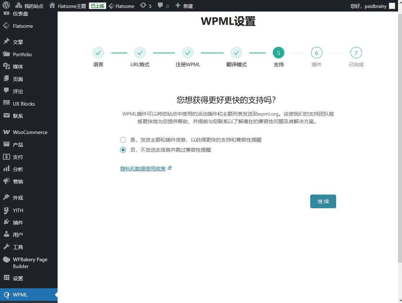Click the user avatar next to paidbrainy
402x303 pixels.
[392, 6]
